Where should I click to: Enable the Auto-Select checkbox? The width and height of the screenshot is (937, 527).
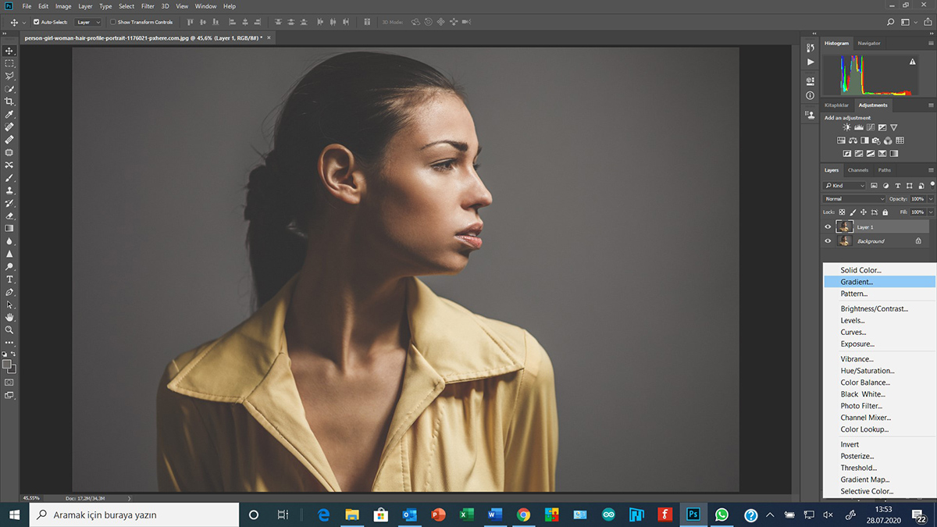[36, 22]
